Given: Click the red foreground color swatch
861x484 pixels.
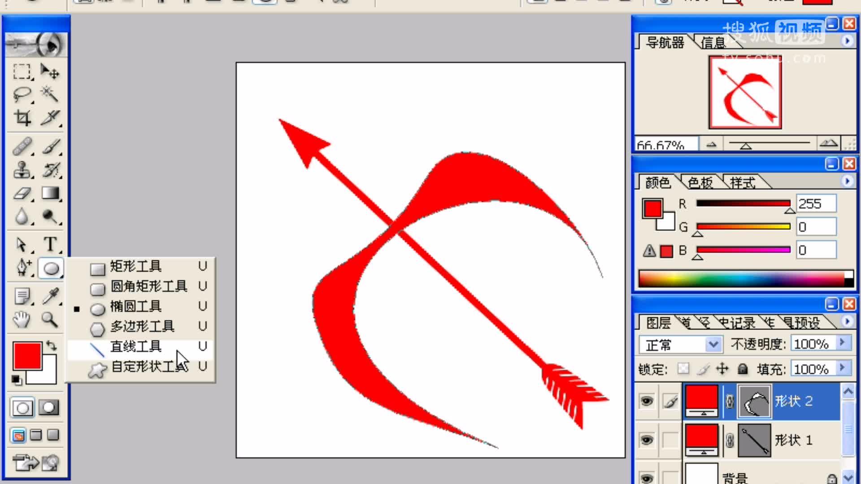Looking at the screenshot, I should 29,355.
